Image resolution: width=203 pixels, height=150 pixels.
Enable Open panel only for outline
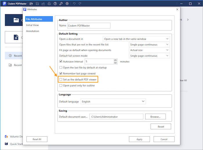coord(61,85)
